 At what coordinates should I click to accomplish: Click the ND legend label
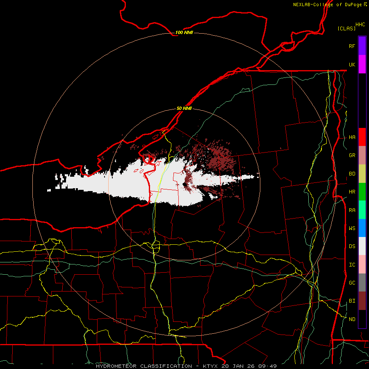[x=352, y=319]
